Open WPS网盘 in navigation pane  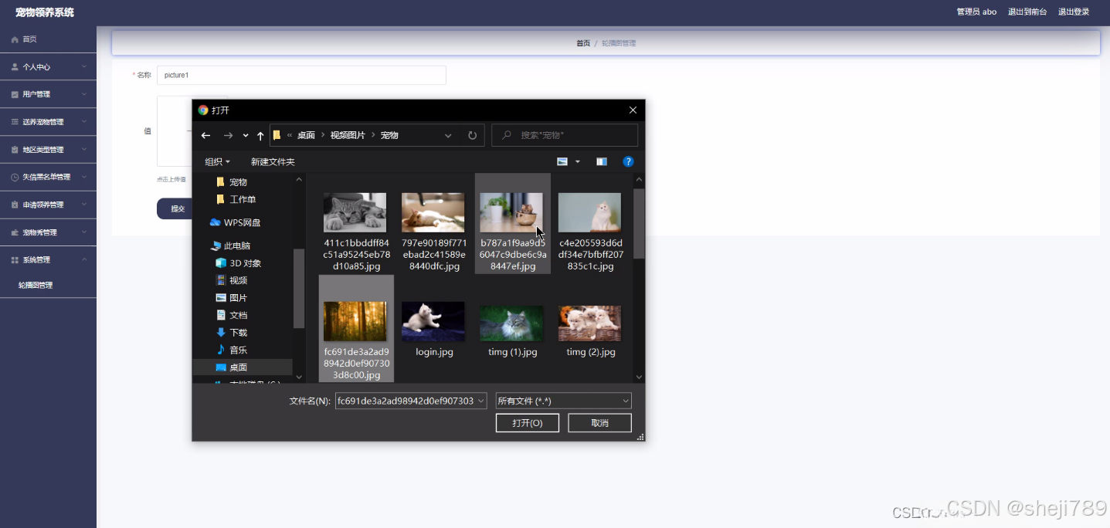[x=236, y=222]
